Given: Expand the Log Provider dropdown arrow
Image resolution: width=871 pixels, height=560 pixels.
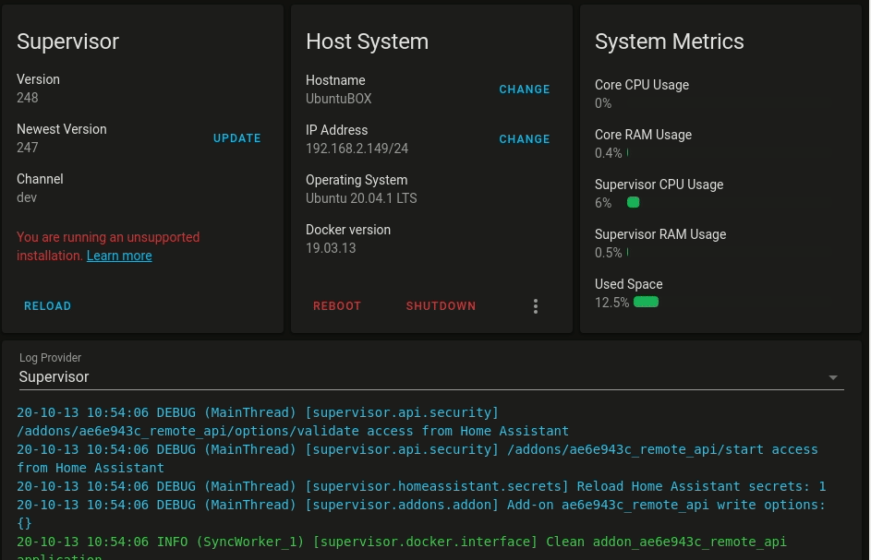Looking at the screenshot, I should coord(833,377).
